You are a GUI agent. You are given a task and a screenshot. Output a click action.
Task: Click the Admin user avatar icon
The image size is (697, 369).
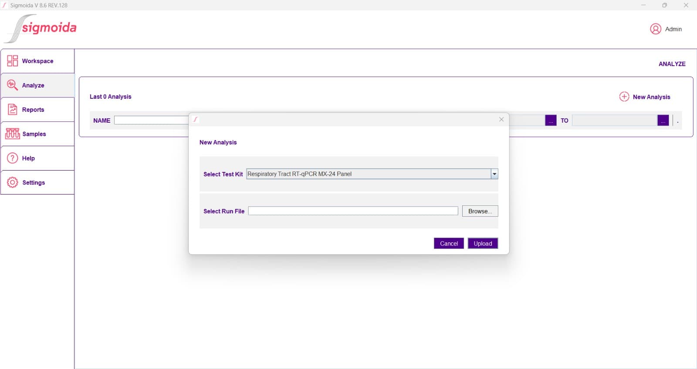pos(655,29)
